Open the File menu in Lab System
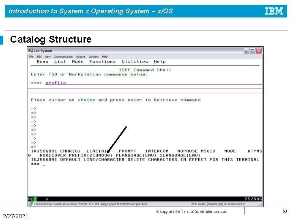Screen dimensions: 292x219 tap(31, 57)
